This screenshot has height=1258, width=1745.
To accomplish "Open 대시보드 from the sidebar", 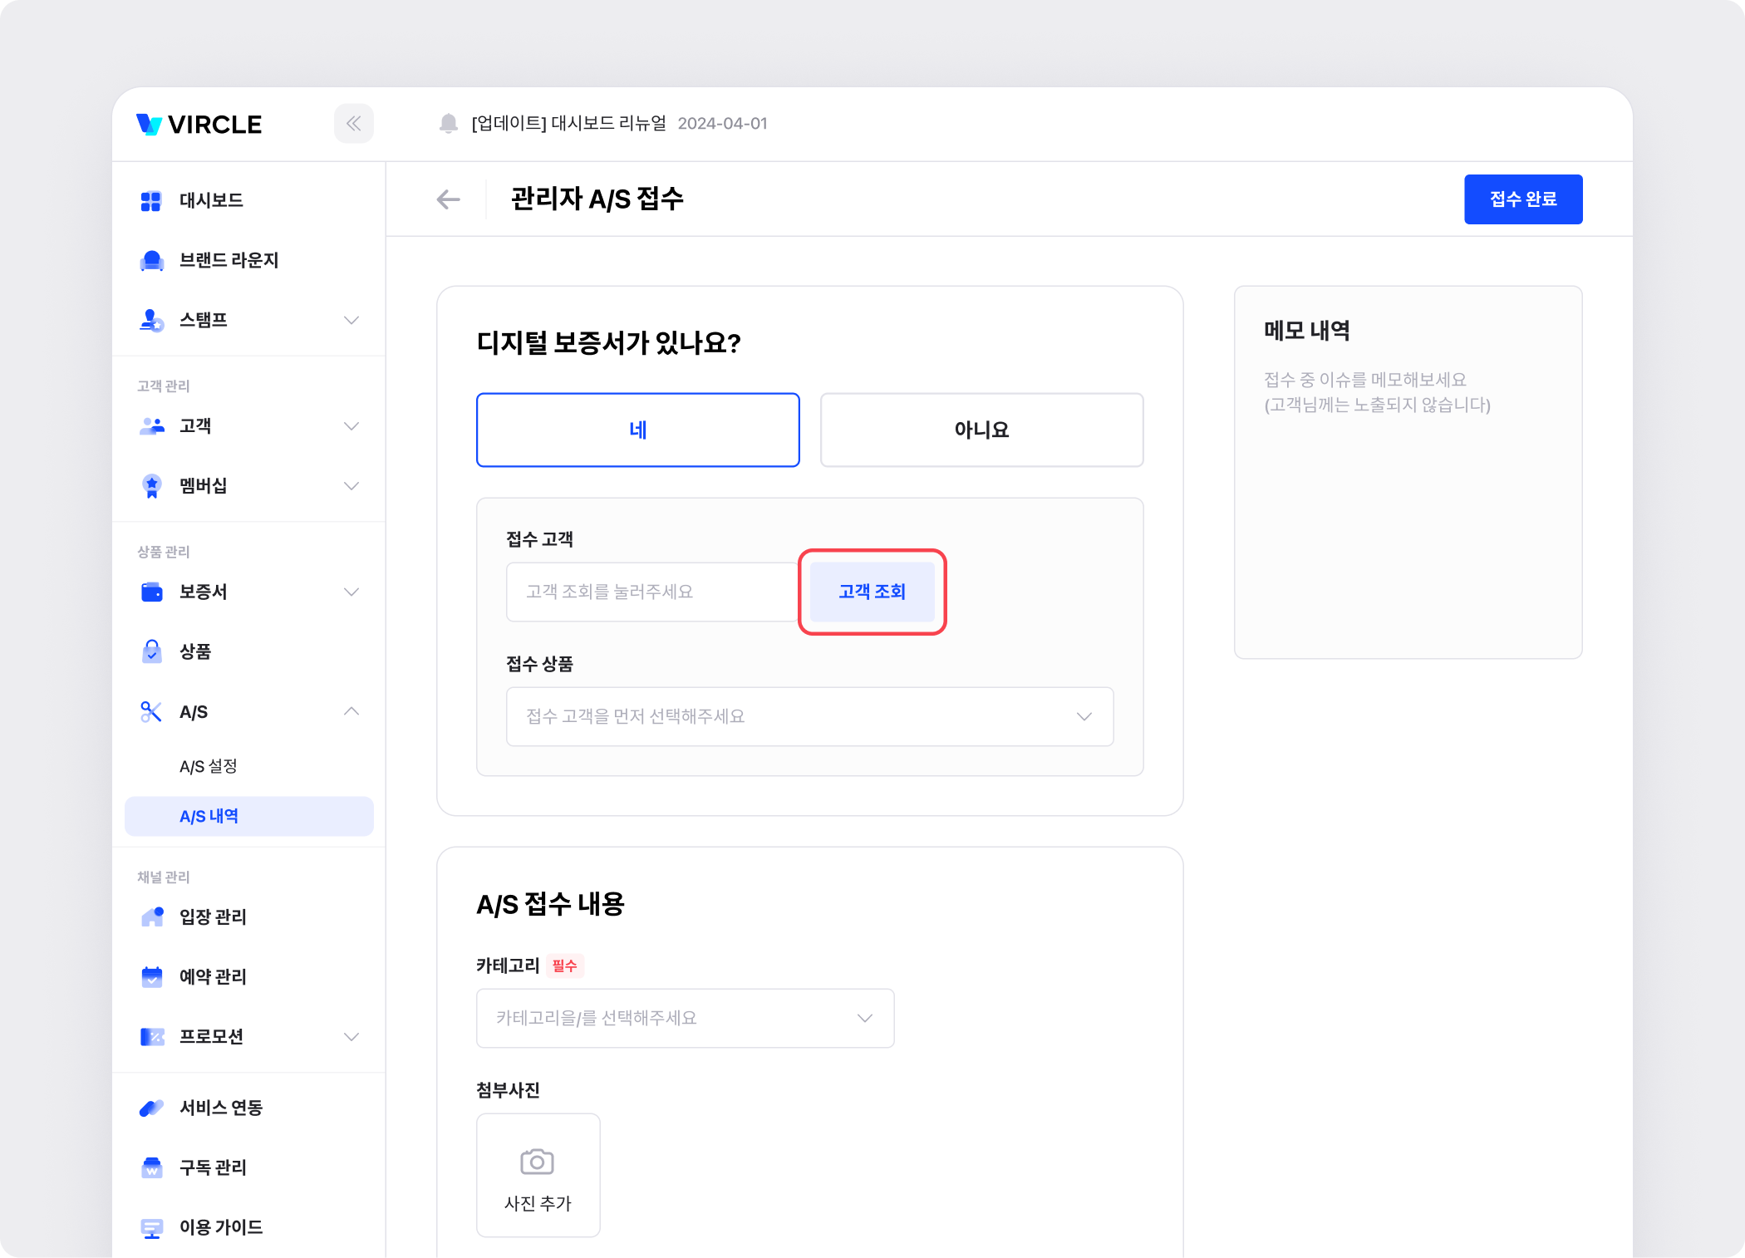I will coord(211,200).
